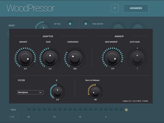
Task: Click the WoodPressor logo title
Action: click(x=31, y=8)
